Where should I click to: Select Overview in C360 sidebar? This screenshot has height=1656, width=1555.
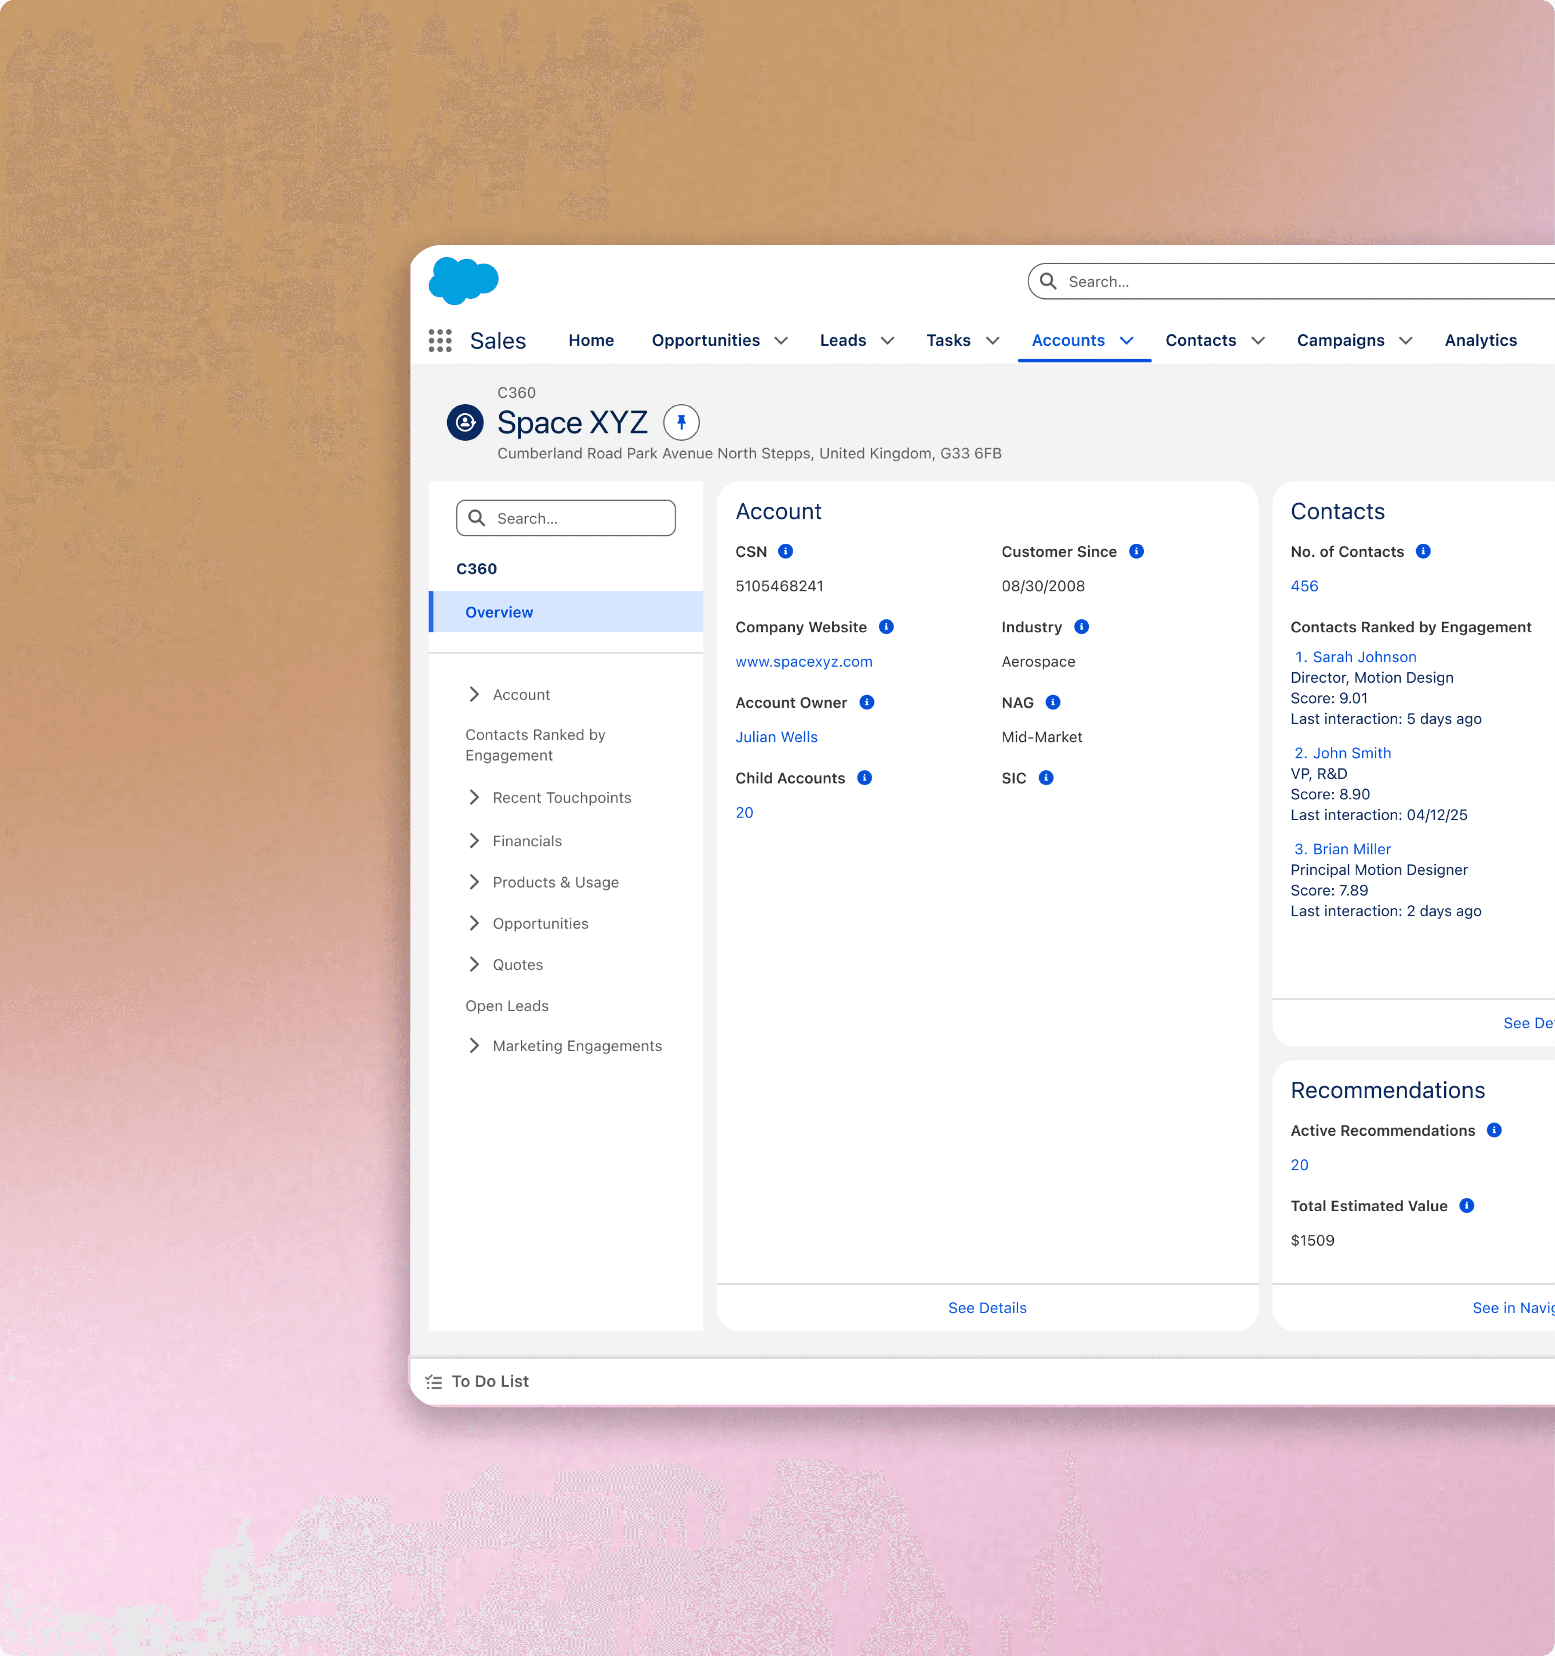coord(500,612)
